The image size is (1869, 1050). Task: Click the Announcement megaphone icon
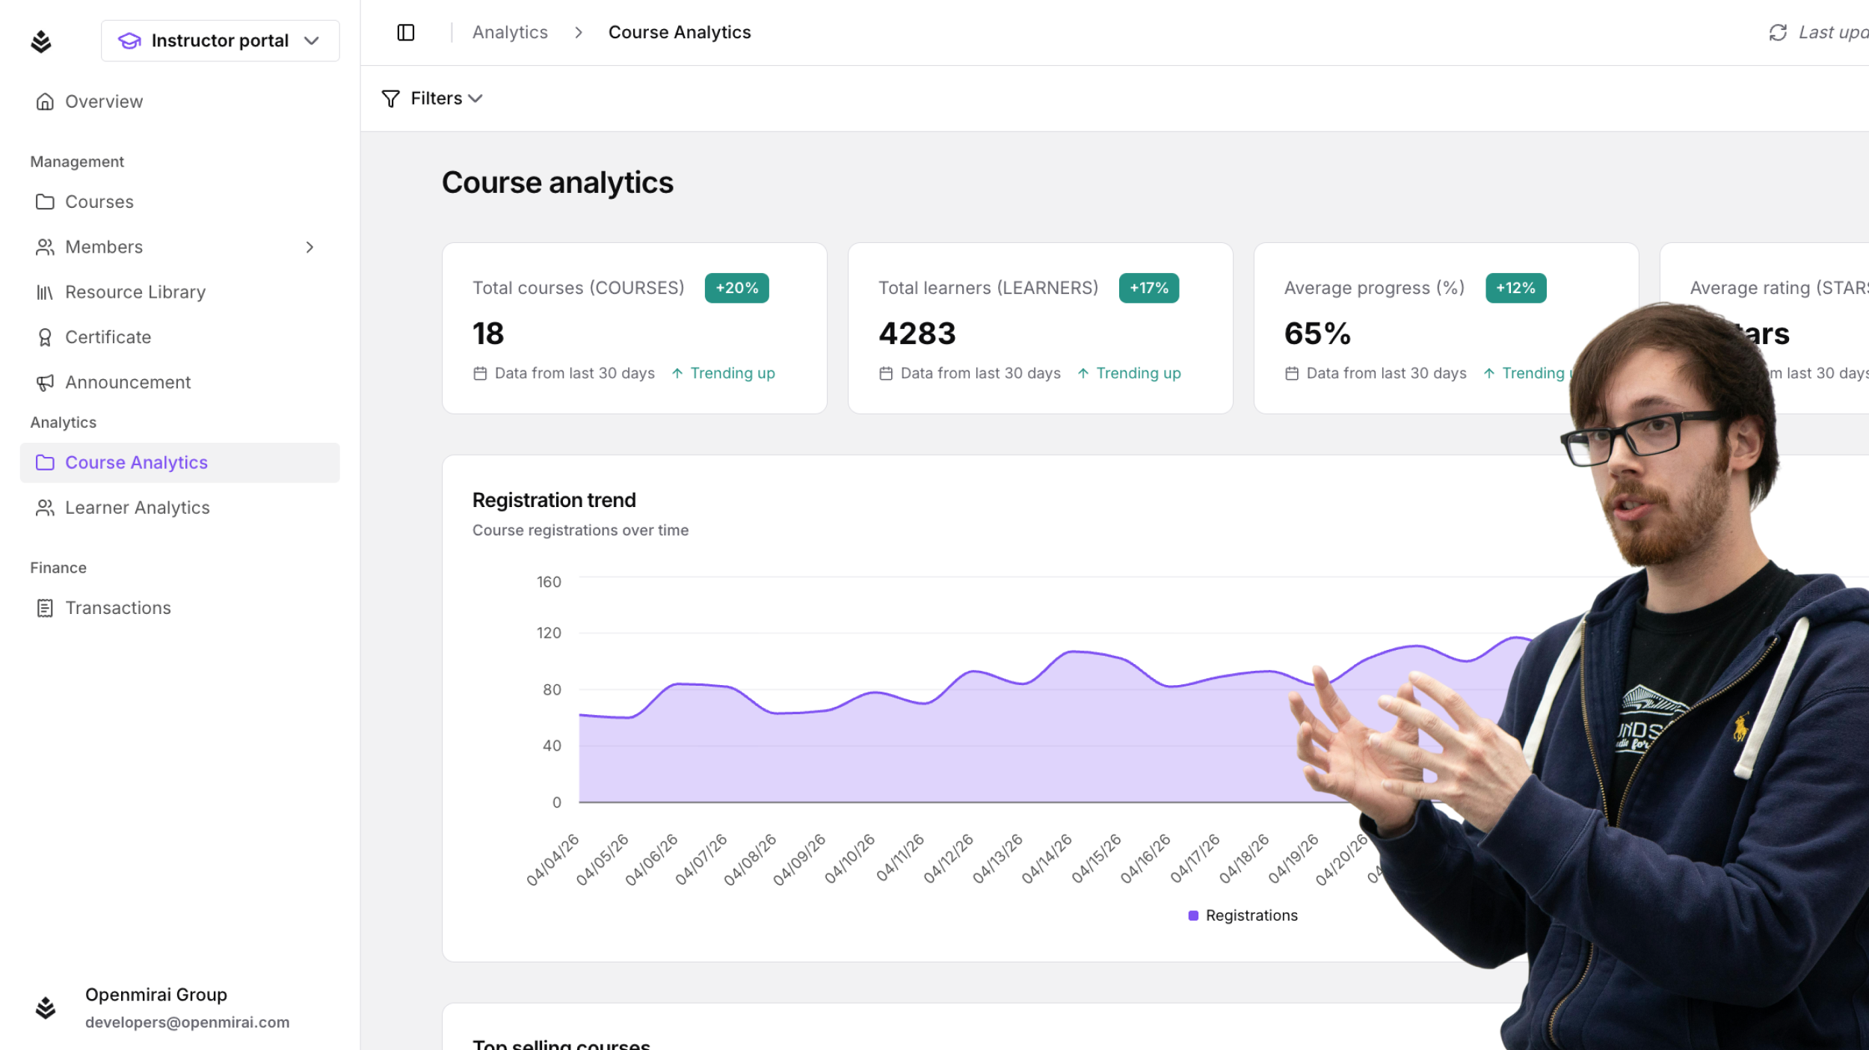(x=45, y=383)
